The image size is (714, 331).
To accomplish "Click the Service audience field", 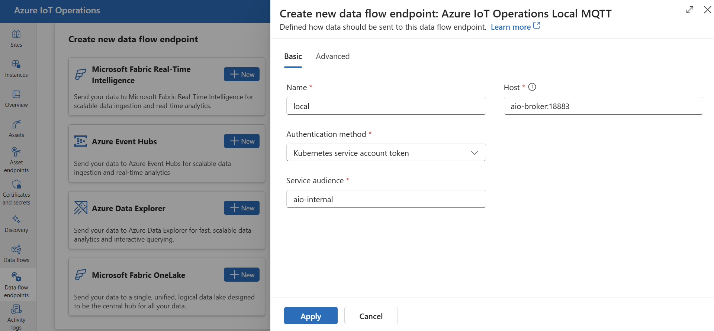I will click(386, 199).
